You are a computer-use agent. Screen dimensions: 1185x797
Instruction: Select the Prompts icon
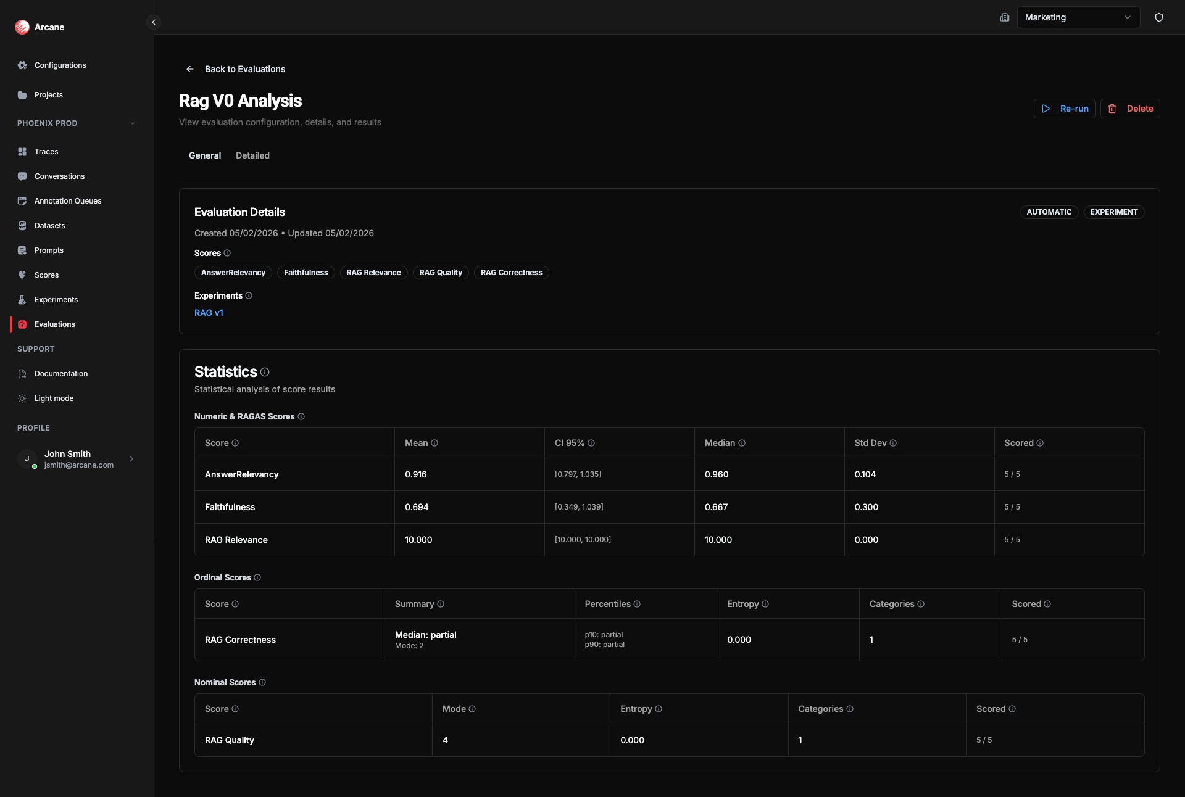22,250
